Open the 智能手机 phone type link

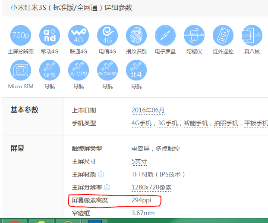pyautogui.click(x=196, y=123)
